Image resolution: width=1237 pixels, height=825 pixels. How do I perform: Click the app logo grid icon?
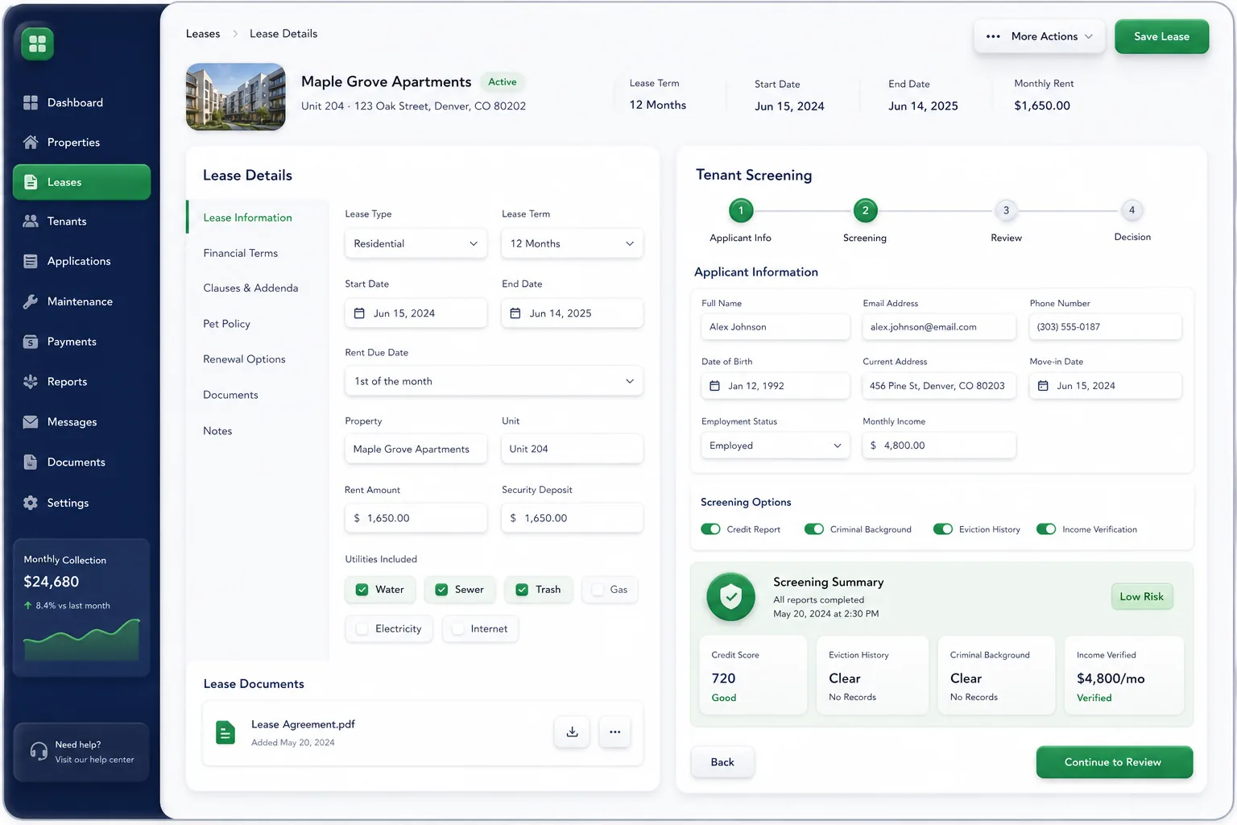38,44
